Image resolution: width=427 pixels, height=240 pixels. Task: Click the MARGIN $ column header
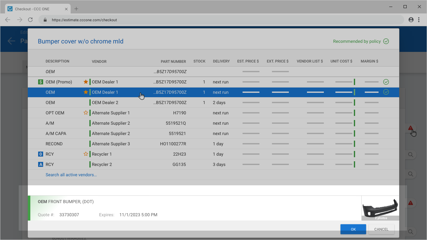(369, 61)
